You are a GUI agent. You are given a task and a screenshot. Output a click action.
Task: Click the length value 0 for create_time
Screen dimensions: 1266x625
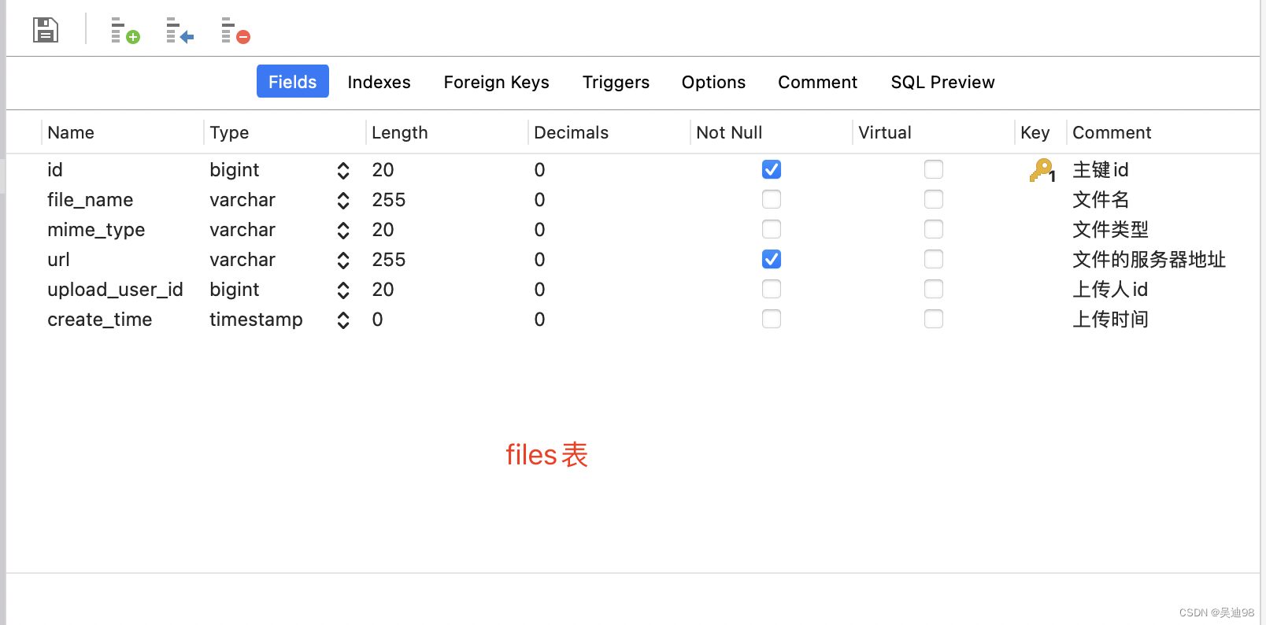tap(377, 320)
